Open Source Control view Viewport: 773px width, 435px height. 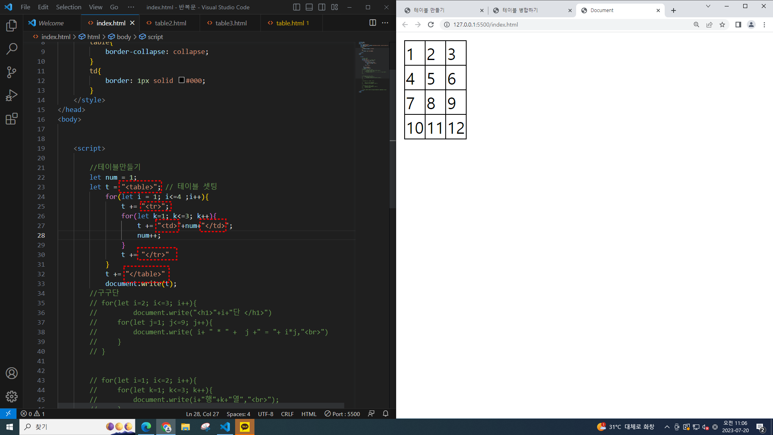[12, 72]
